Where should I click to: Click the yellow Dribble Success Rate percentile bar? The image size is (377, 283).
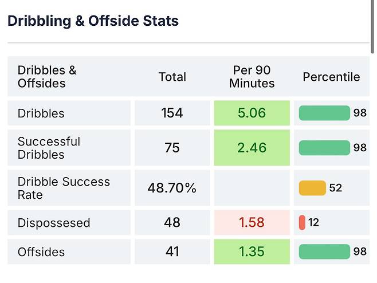[312, 188]
